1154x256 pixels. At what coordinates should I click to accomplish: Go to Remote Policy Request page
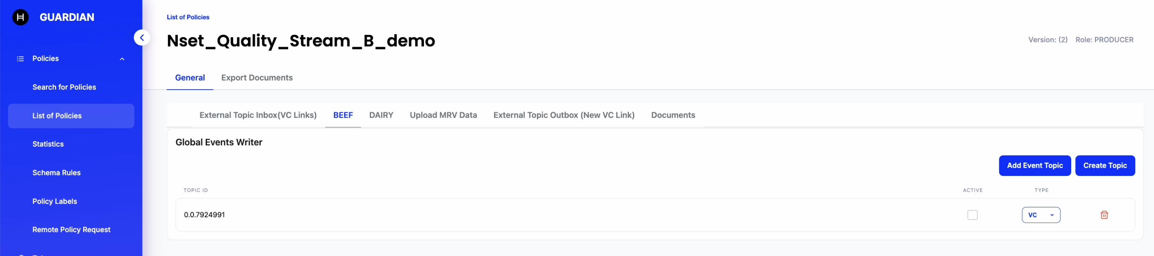(x=71, y=230)
